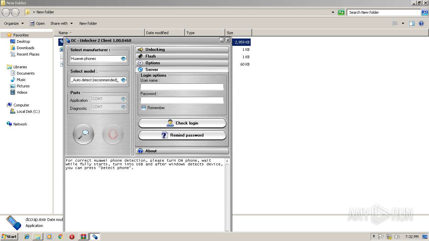Click the WinRAR taskbar icon
Screen dimensions: 429x241
(83, 237)
